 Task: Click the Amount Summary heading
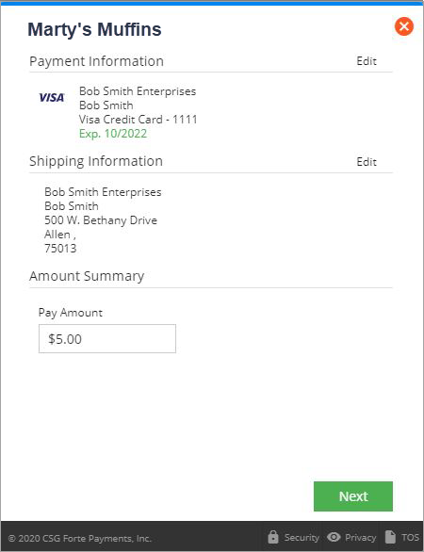pyautogui.click(x=87, y=276)
